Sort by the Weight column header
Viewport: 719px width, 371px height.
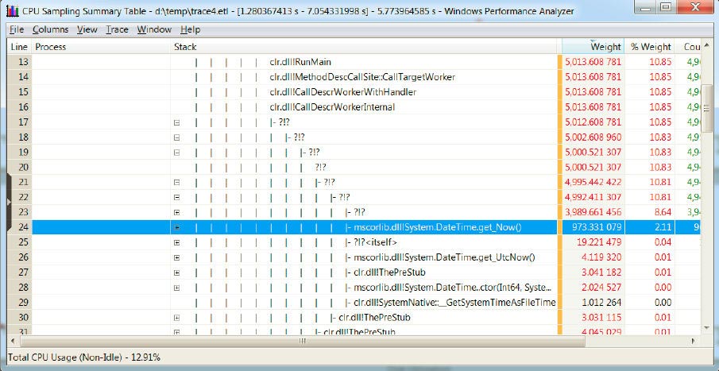(x=593, y=46)
